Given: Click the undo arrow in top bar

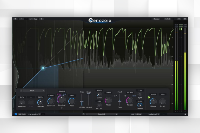Looking at the screenshot, I should [x=21, y=19].
